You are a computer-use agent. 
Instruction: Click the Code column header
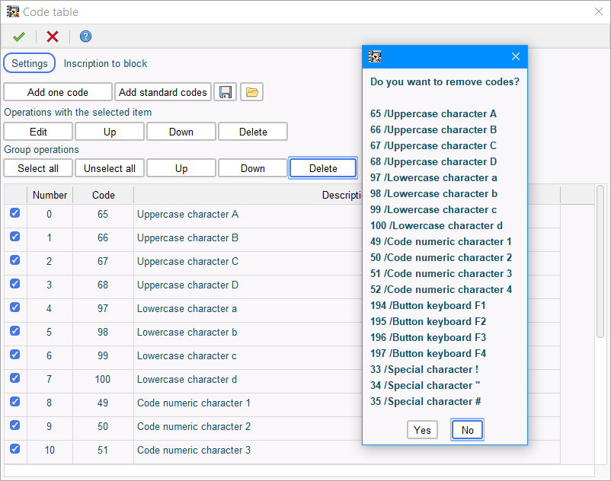coord(104,195)
